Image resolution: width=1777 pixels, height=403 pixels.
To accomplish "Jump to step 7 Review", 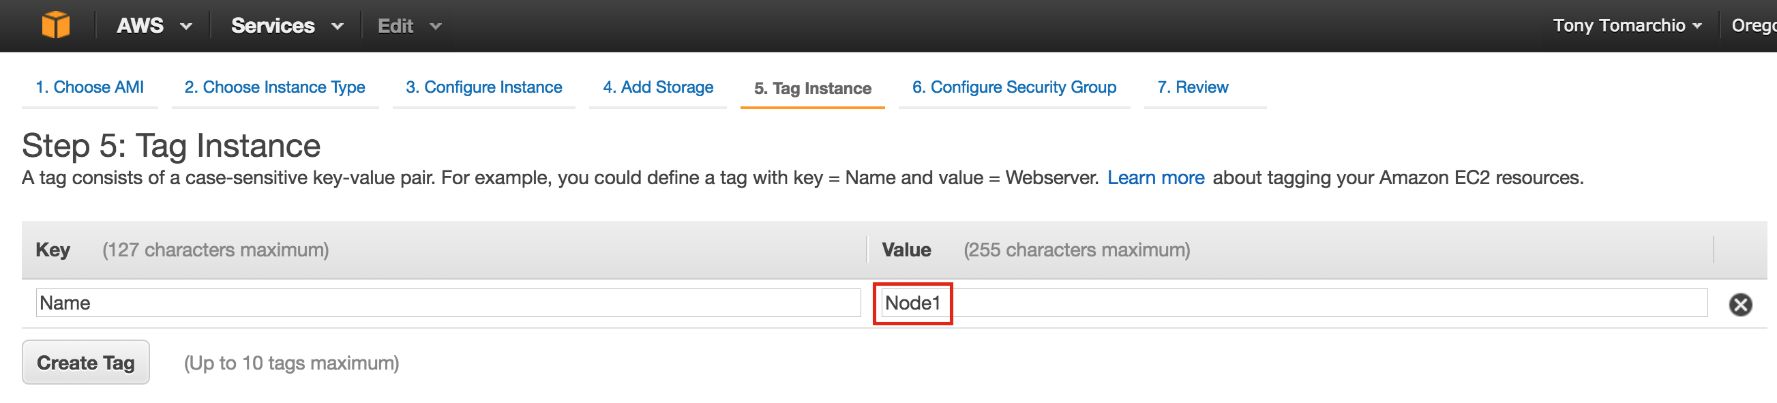I will 1192,87.
